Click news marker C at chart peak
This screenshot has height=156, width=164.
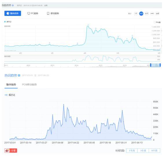[88, 25]
